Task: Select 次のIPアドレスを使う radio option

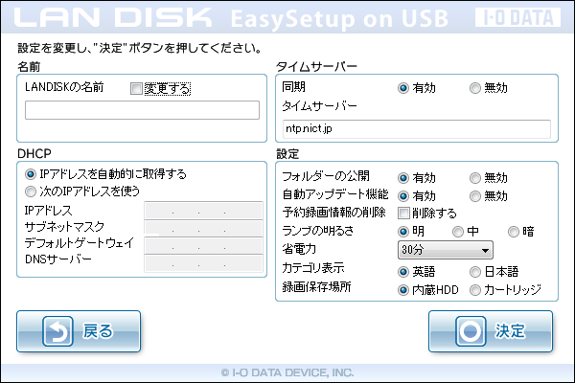Action: (31, 191)
